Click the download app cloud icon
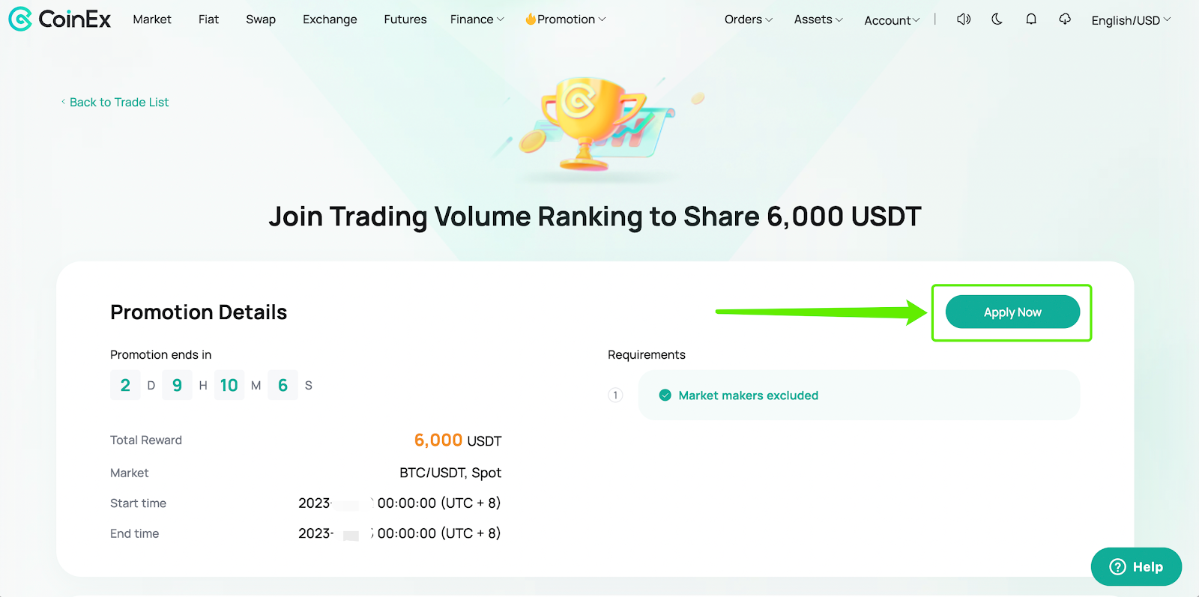This screenshot has width=1199, height=597. pos(1065,19)
